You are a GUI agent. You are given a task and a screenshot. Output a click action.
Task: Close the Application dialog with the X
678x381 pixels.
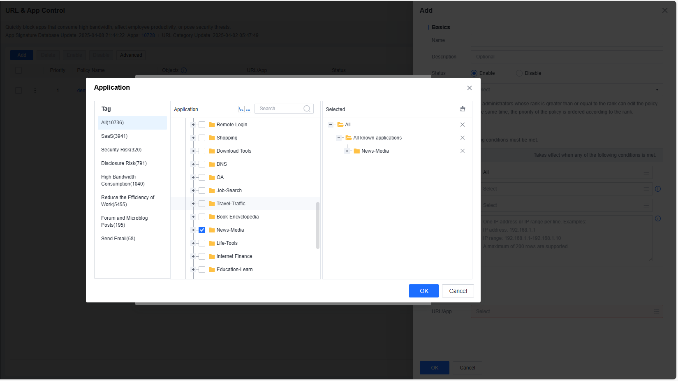[470, 88]
